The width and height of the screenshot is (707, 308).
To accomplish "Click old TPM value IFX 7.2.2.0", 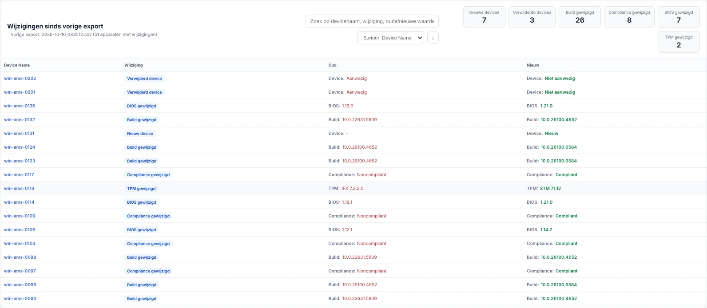I will [352, 189].
